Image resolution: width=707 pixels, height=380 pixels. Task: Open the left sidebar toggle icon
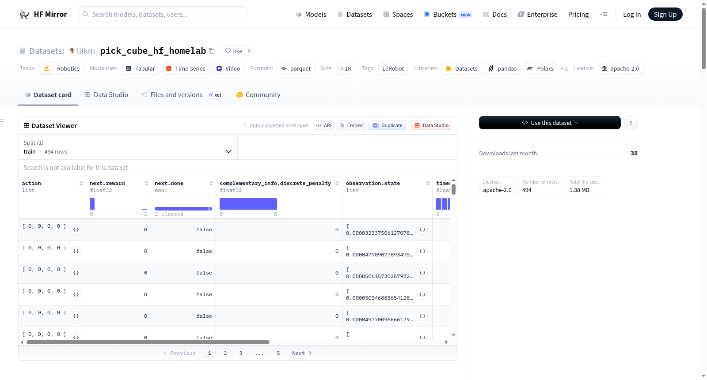pos(2,121)
